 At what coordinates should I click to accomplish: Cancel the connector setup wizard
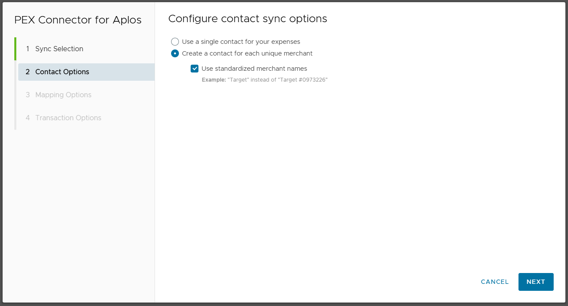point(495,282)
